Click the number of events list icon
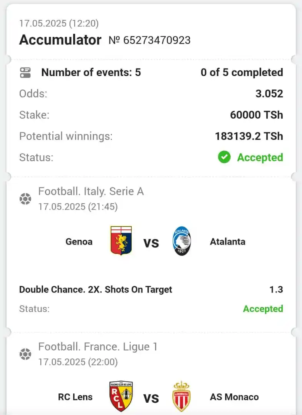 (x=25, y=73)
